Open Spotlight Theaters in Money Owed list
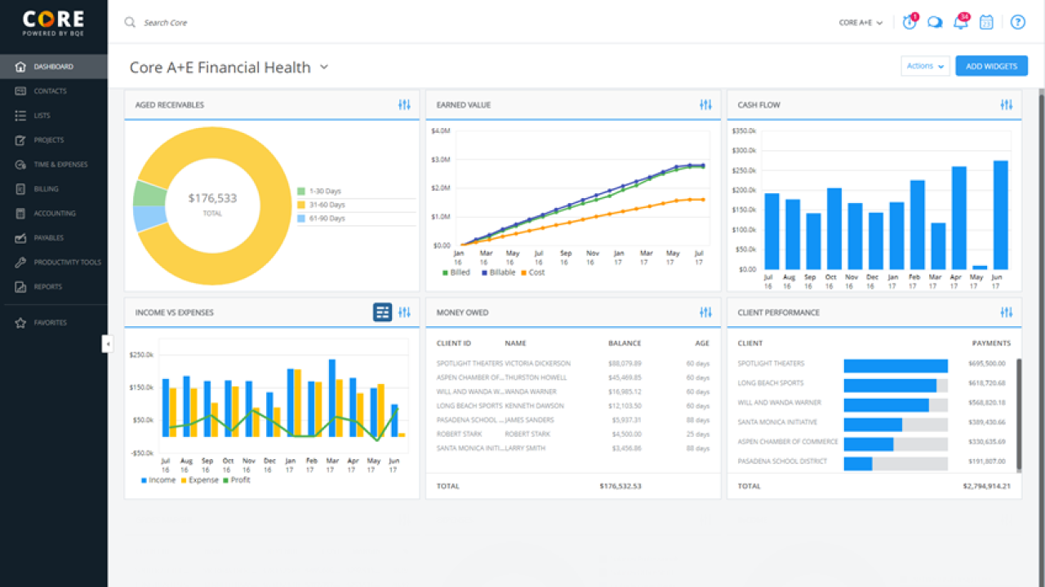The image size is (1045, 587). point(469,364)
